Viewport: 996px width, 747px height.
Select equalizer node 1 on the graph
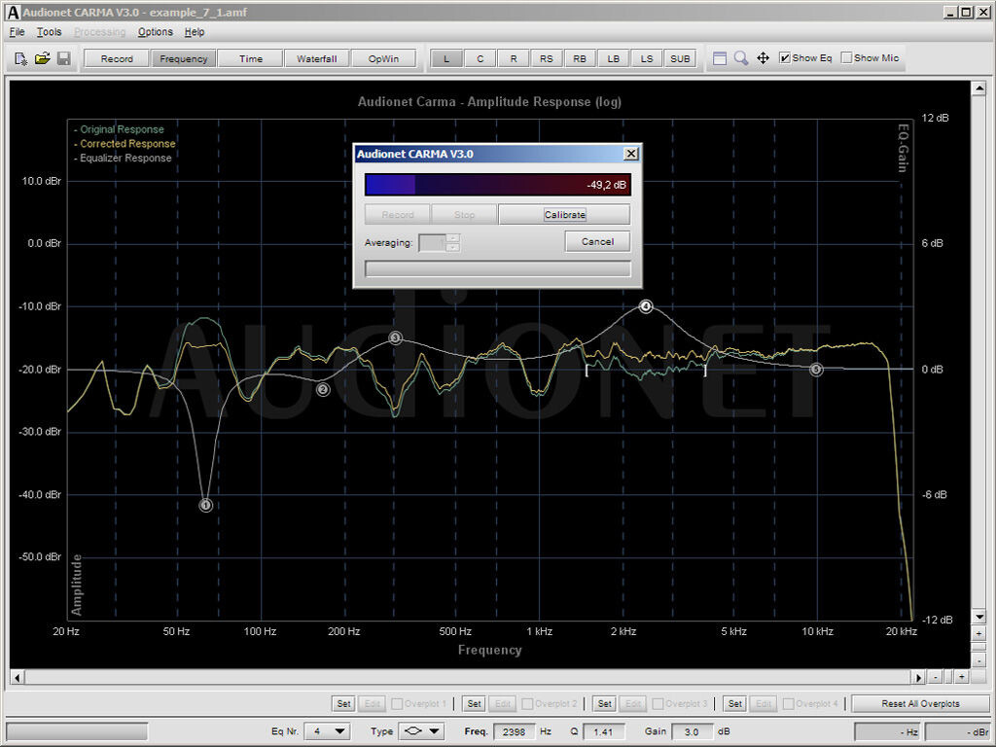click(x=205, y=506)
